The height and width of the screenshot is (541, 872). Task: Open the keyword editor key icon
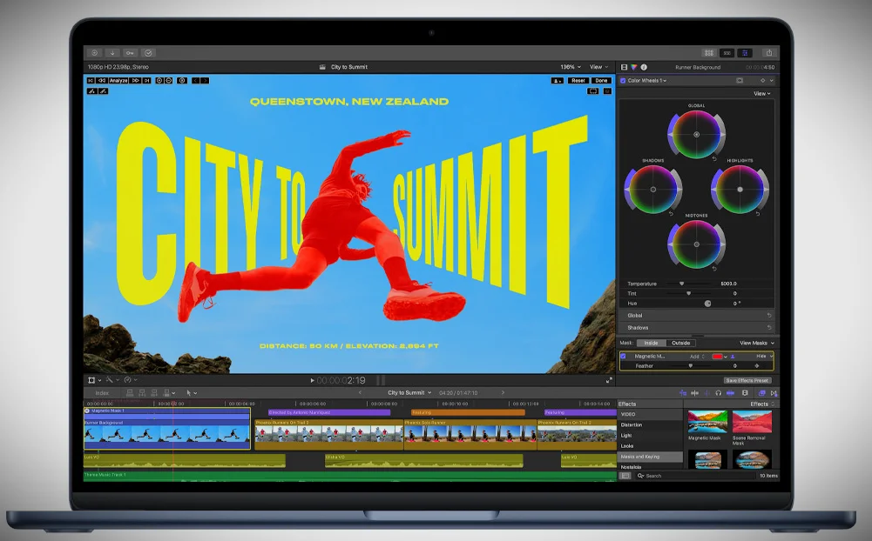(x=130, y=53)
